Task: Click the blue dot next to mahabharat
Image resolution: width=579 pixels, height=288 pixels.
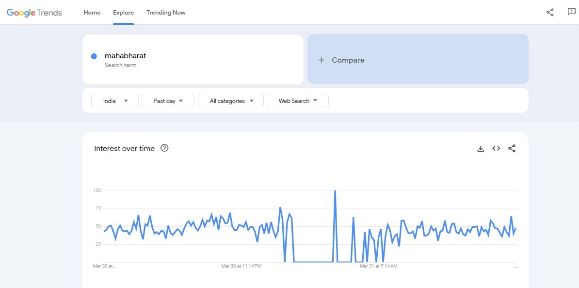Action: (x=94, y=56)
